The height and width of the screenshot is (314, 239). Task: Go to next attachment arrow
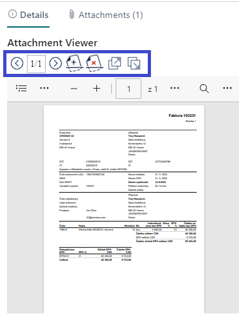point(55,64)
